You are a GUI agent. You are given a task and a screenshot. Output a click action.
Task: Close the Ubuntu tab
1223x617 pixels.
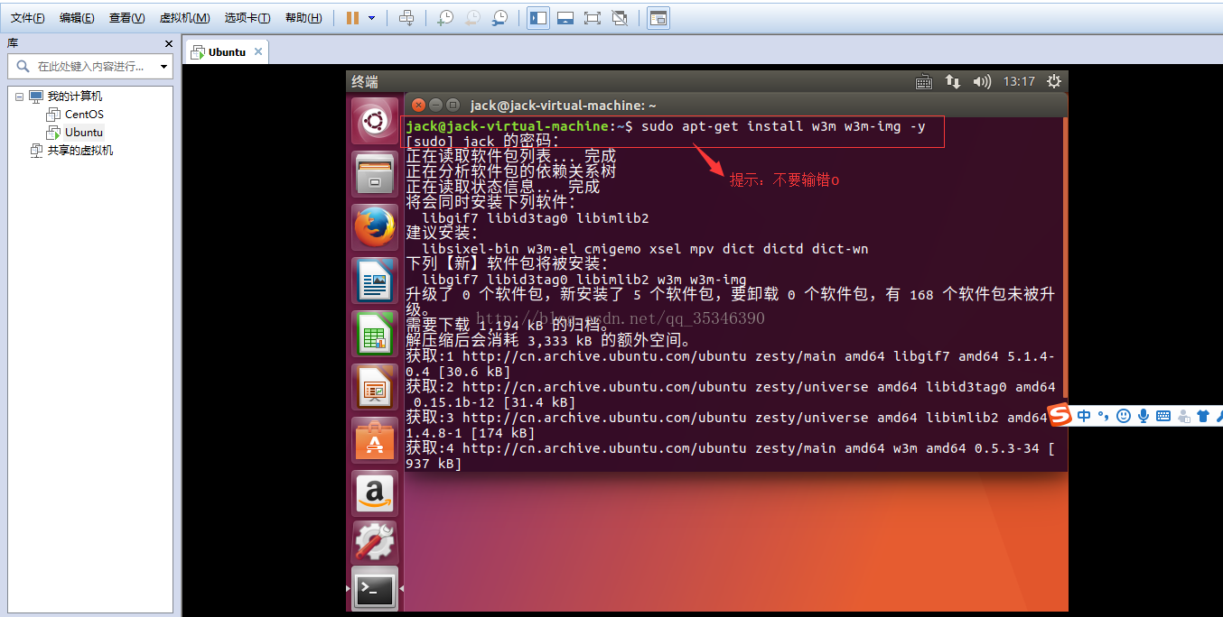[x=258, y=51]
